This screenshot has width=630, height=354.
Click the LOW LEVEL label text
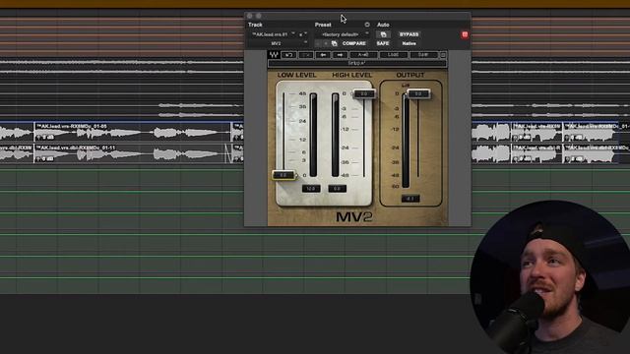pyautogui.click(x=297, y=75)
